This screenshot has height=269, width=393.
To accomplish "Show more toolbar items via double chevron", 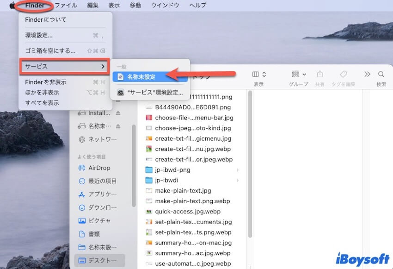I will point(367,75).
